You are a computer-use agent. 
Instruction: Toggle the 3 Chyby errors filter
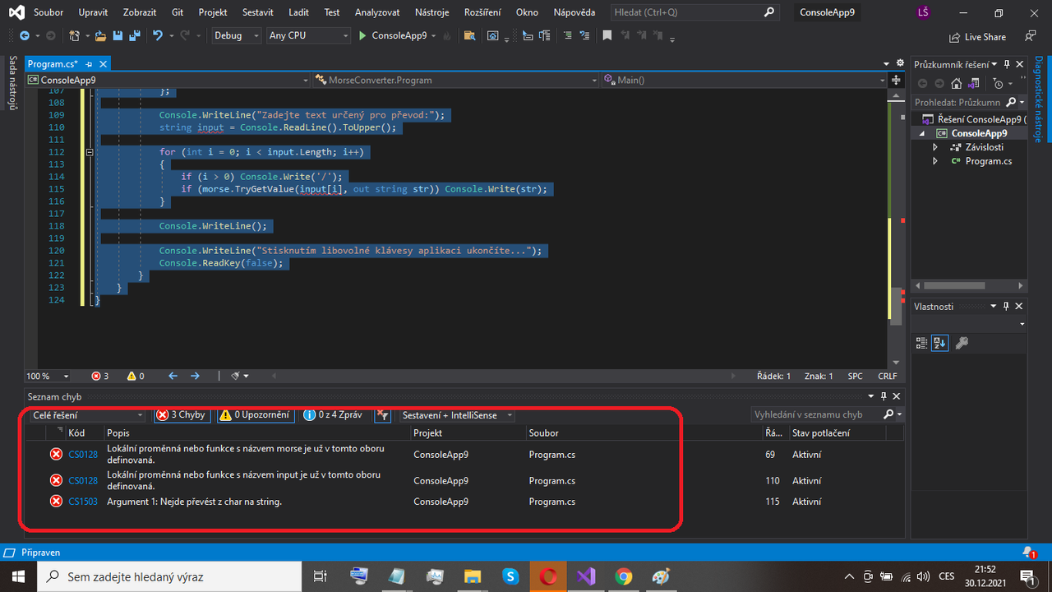coord(182,415)
